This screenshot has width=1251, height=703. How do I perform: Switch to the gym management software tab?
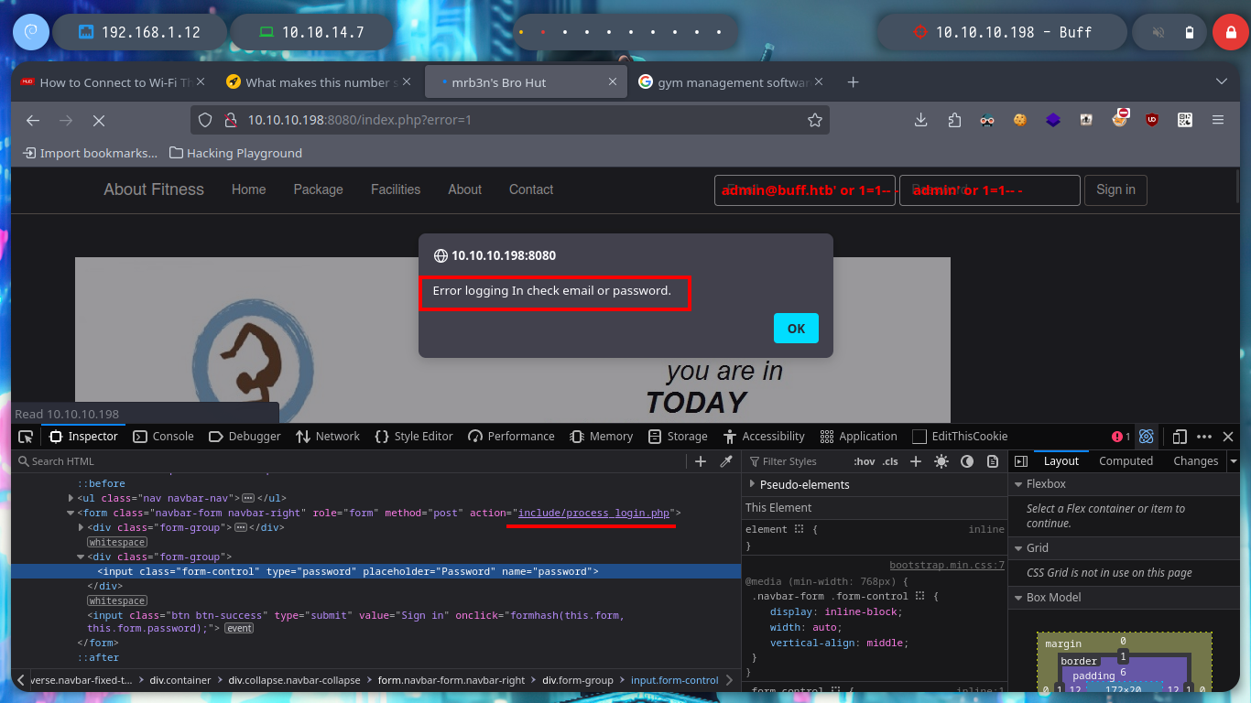coord(731,82)
